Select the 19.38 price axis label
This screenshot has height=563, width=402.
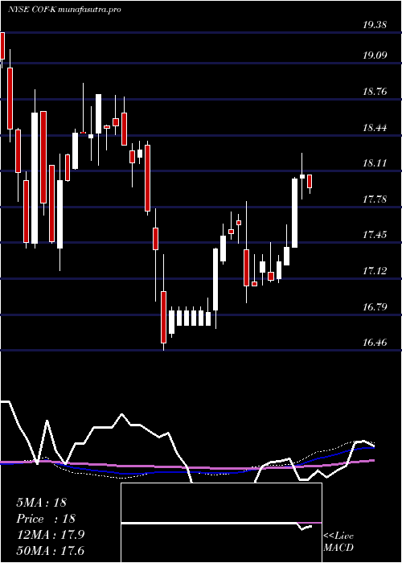375,25
